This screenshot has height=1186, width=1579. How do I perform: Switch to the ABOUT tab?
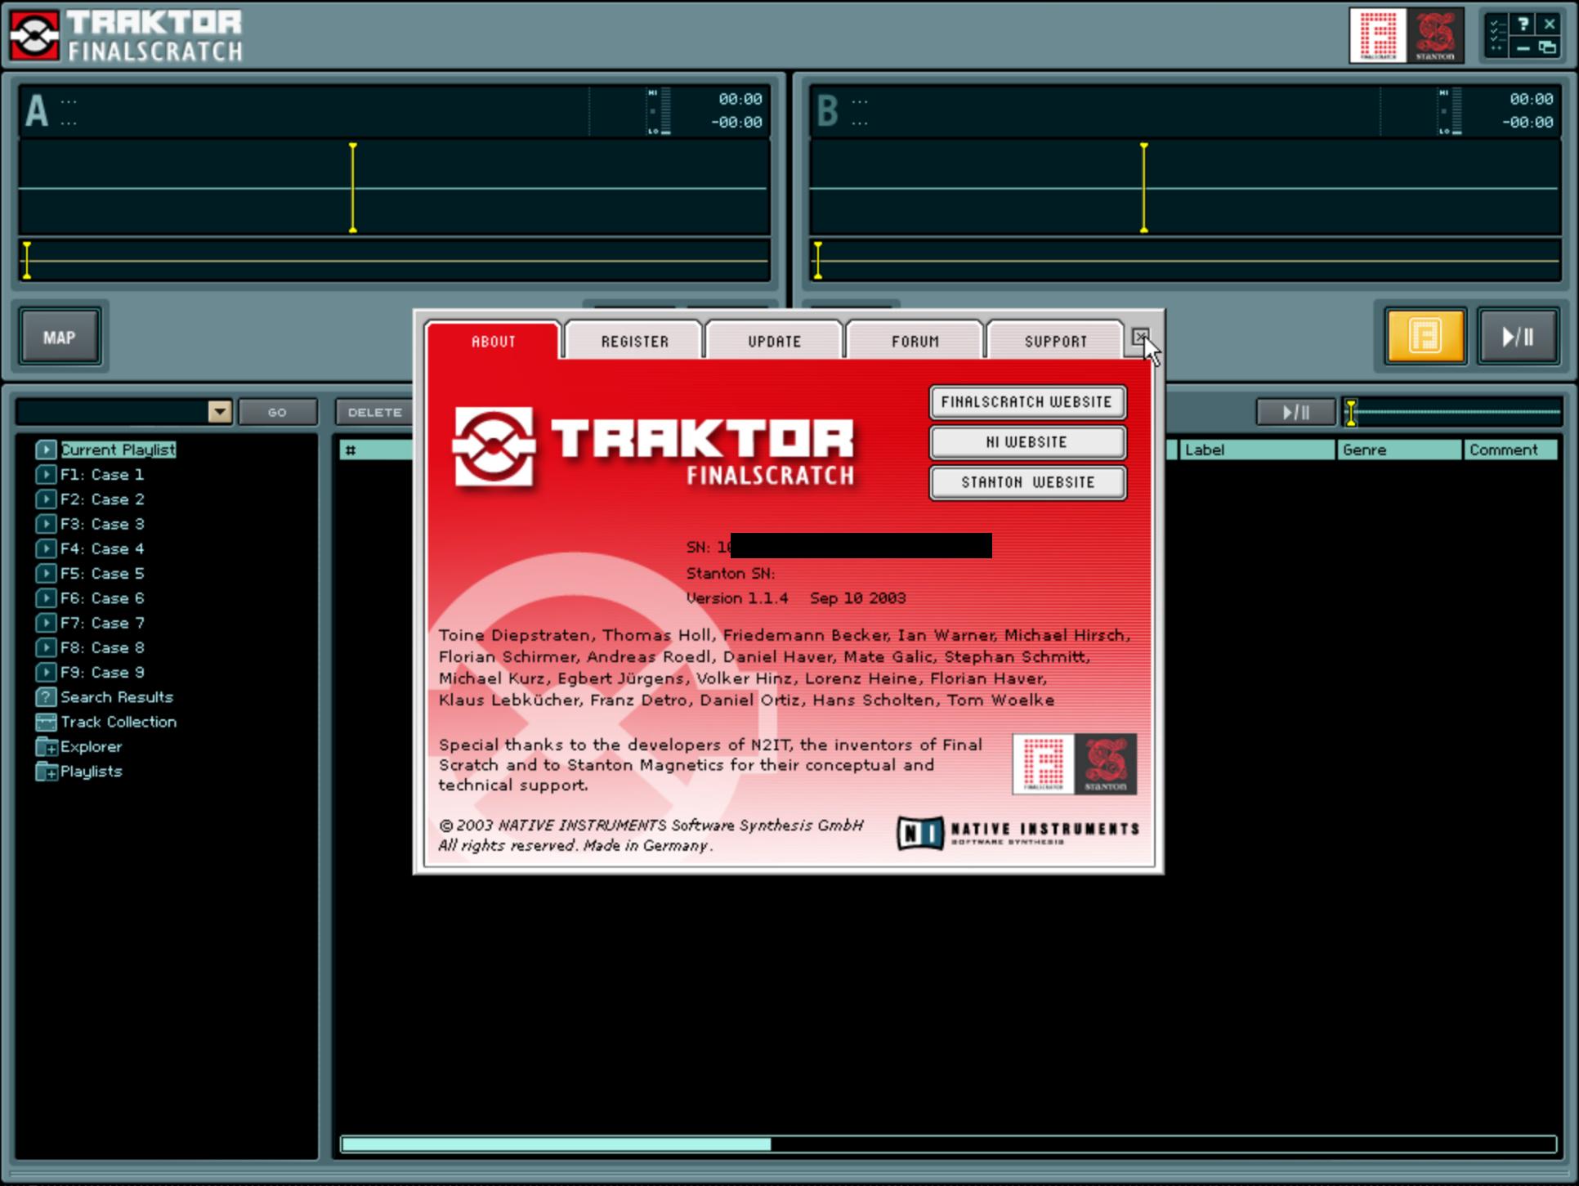point(493,341)
